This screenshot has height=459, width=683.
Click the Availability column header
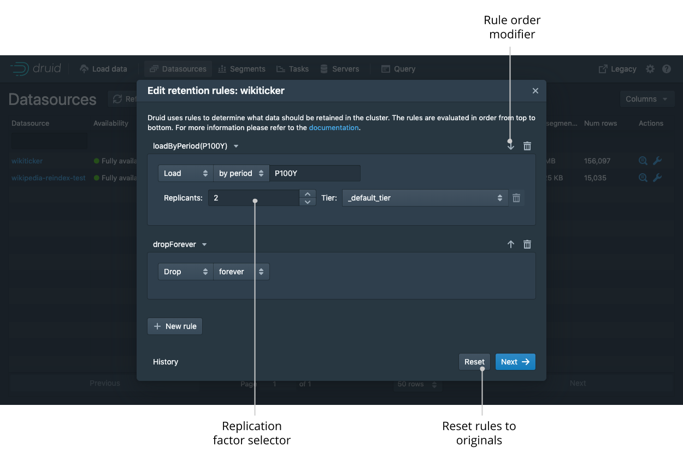tap(111, 123)
